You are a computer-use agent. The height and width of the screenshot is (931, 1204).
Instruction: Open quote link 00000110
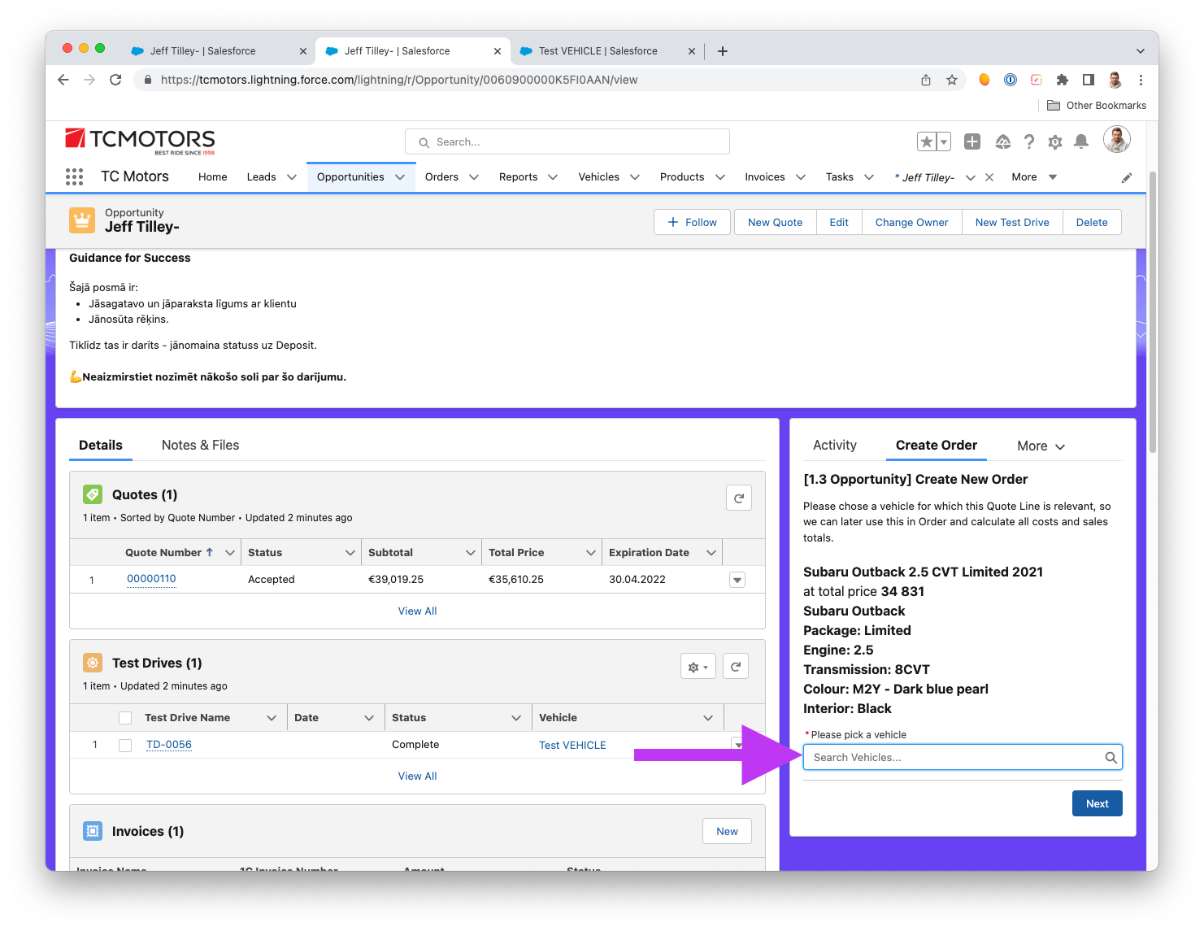pos(151,579)
